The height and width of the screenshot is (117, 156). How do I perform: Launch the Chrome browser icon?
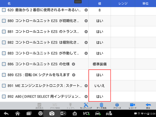point(40,113)
